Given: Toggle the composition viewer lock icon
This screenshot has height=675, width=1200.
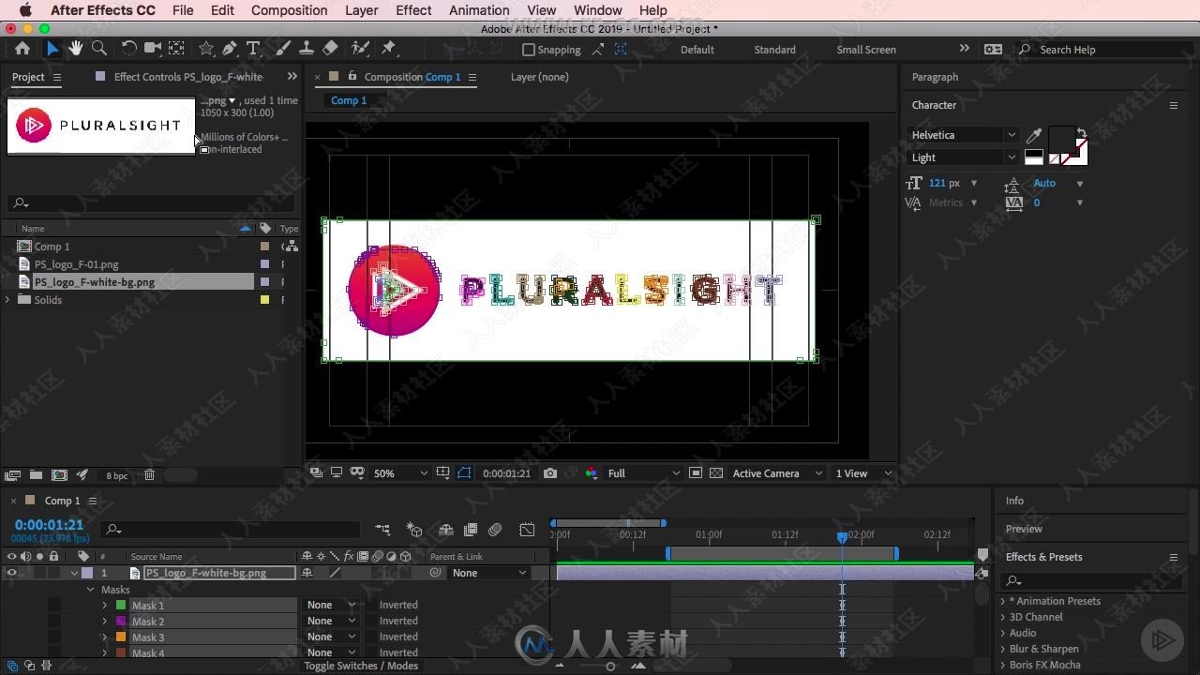Looking at the screenshot, I should [352, 76].
